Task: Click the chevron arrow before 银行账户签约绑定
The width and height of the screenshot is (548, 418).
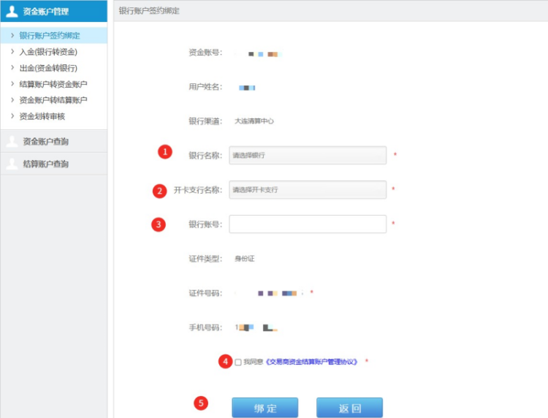Action: coord(12,35)
